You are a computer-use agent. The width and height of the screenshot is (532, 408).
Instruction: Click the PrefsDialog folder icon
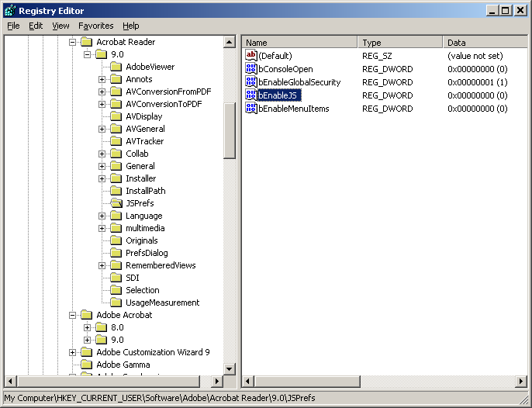tap(116, 253)
